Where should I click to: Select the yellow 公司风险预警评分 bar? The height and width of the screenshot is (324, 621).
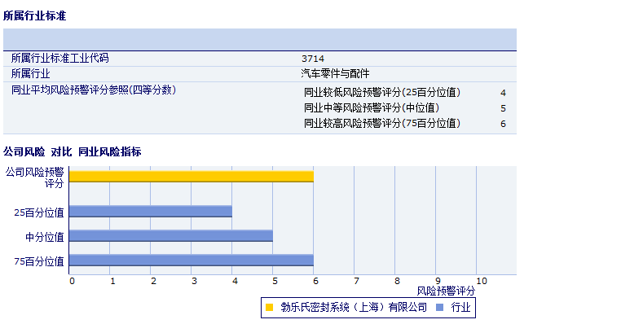click(x=192, y=177)
